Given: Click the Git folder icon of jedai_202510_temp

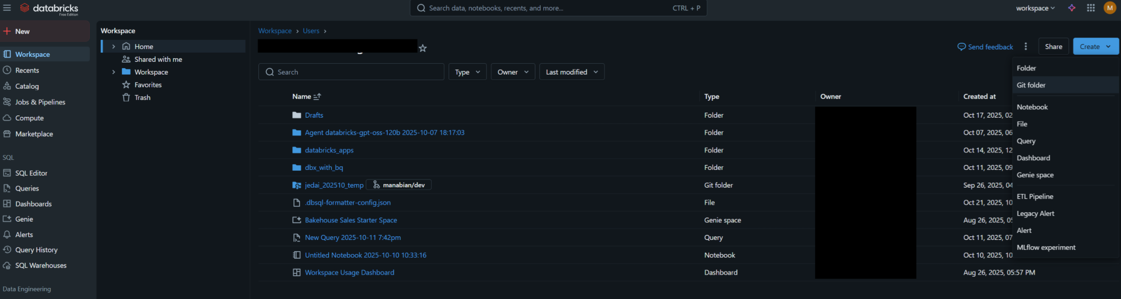Looking at the screenshot, I should coord(297,185).
